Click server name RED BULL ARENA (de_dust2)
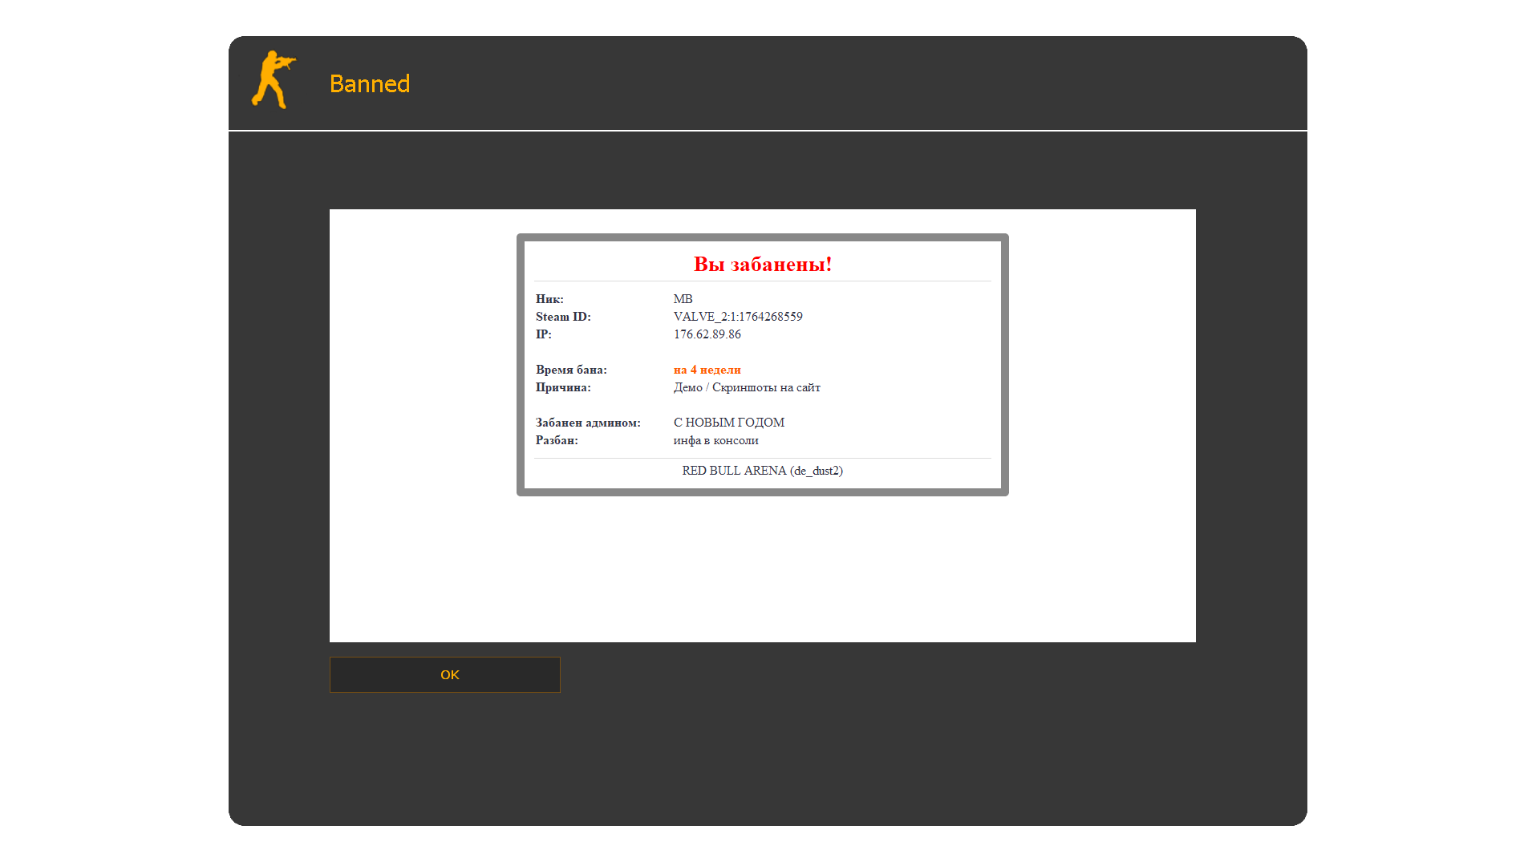This screenshot has width=1540, height=866. [x=762, y=471]
